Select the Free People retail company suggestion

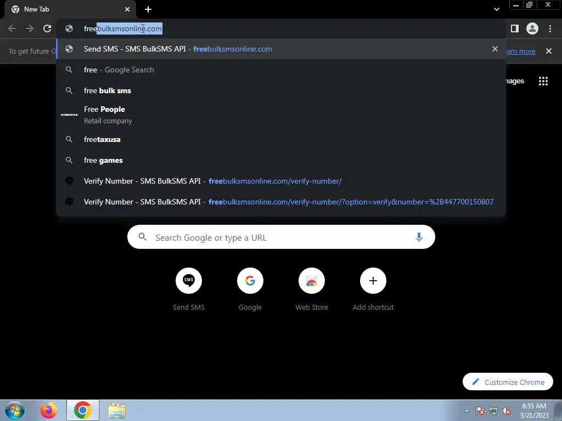(281, 115)
